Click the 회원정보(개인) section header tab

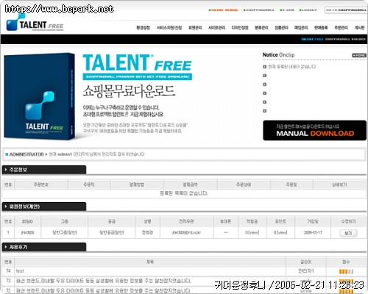click(x=44, y=207)
